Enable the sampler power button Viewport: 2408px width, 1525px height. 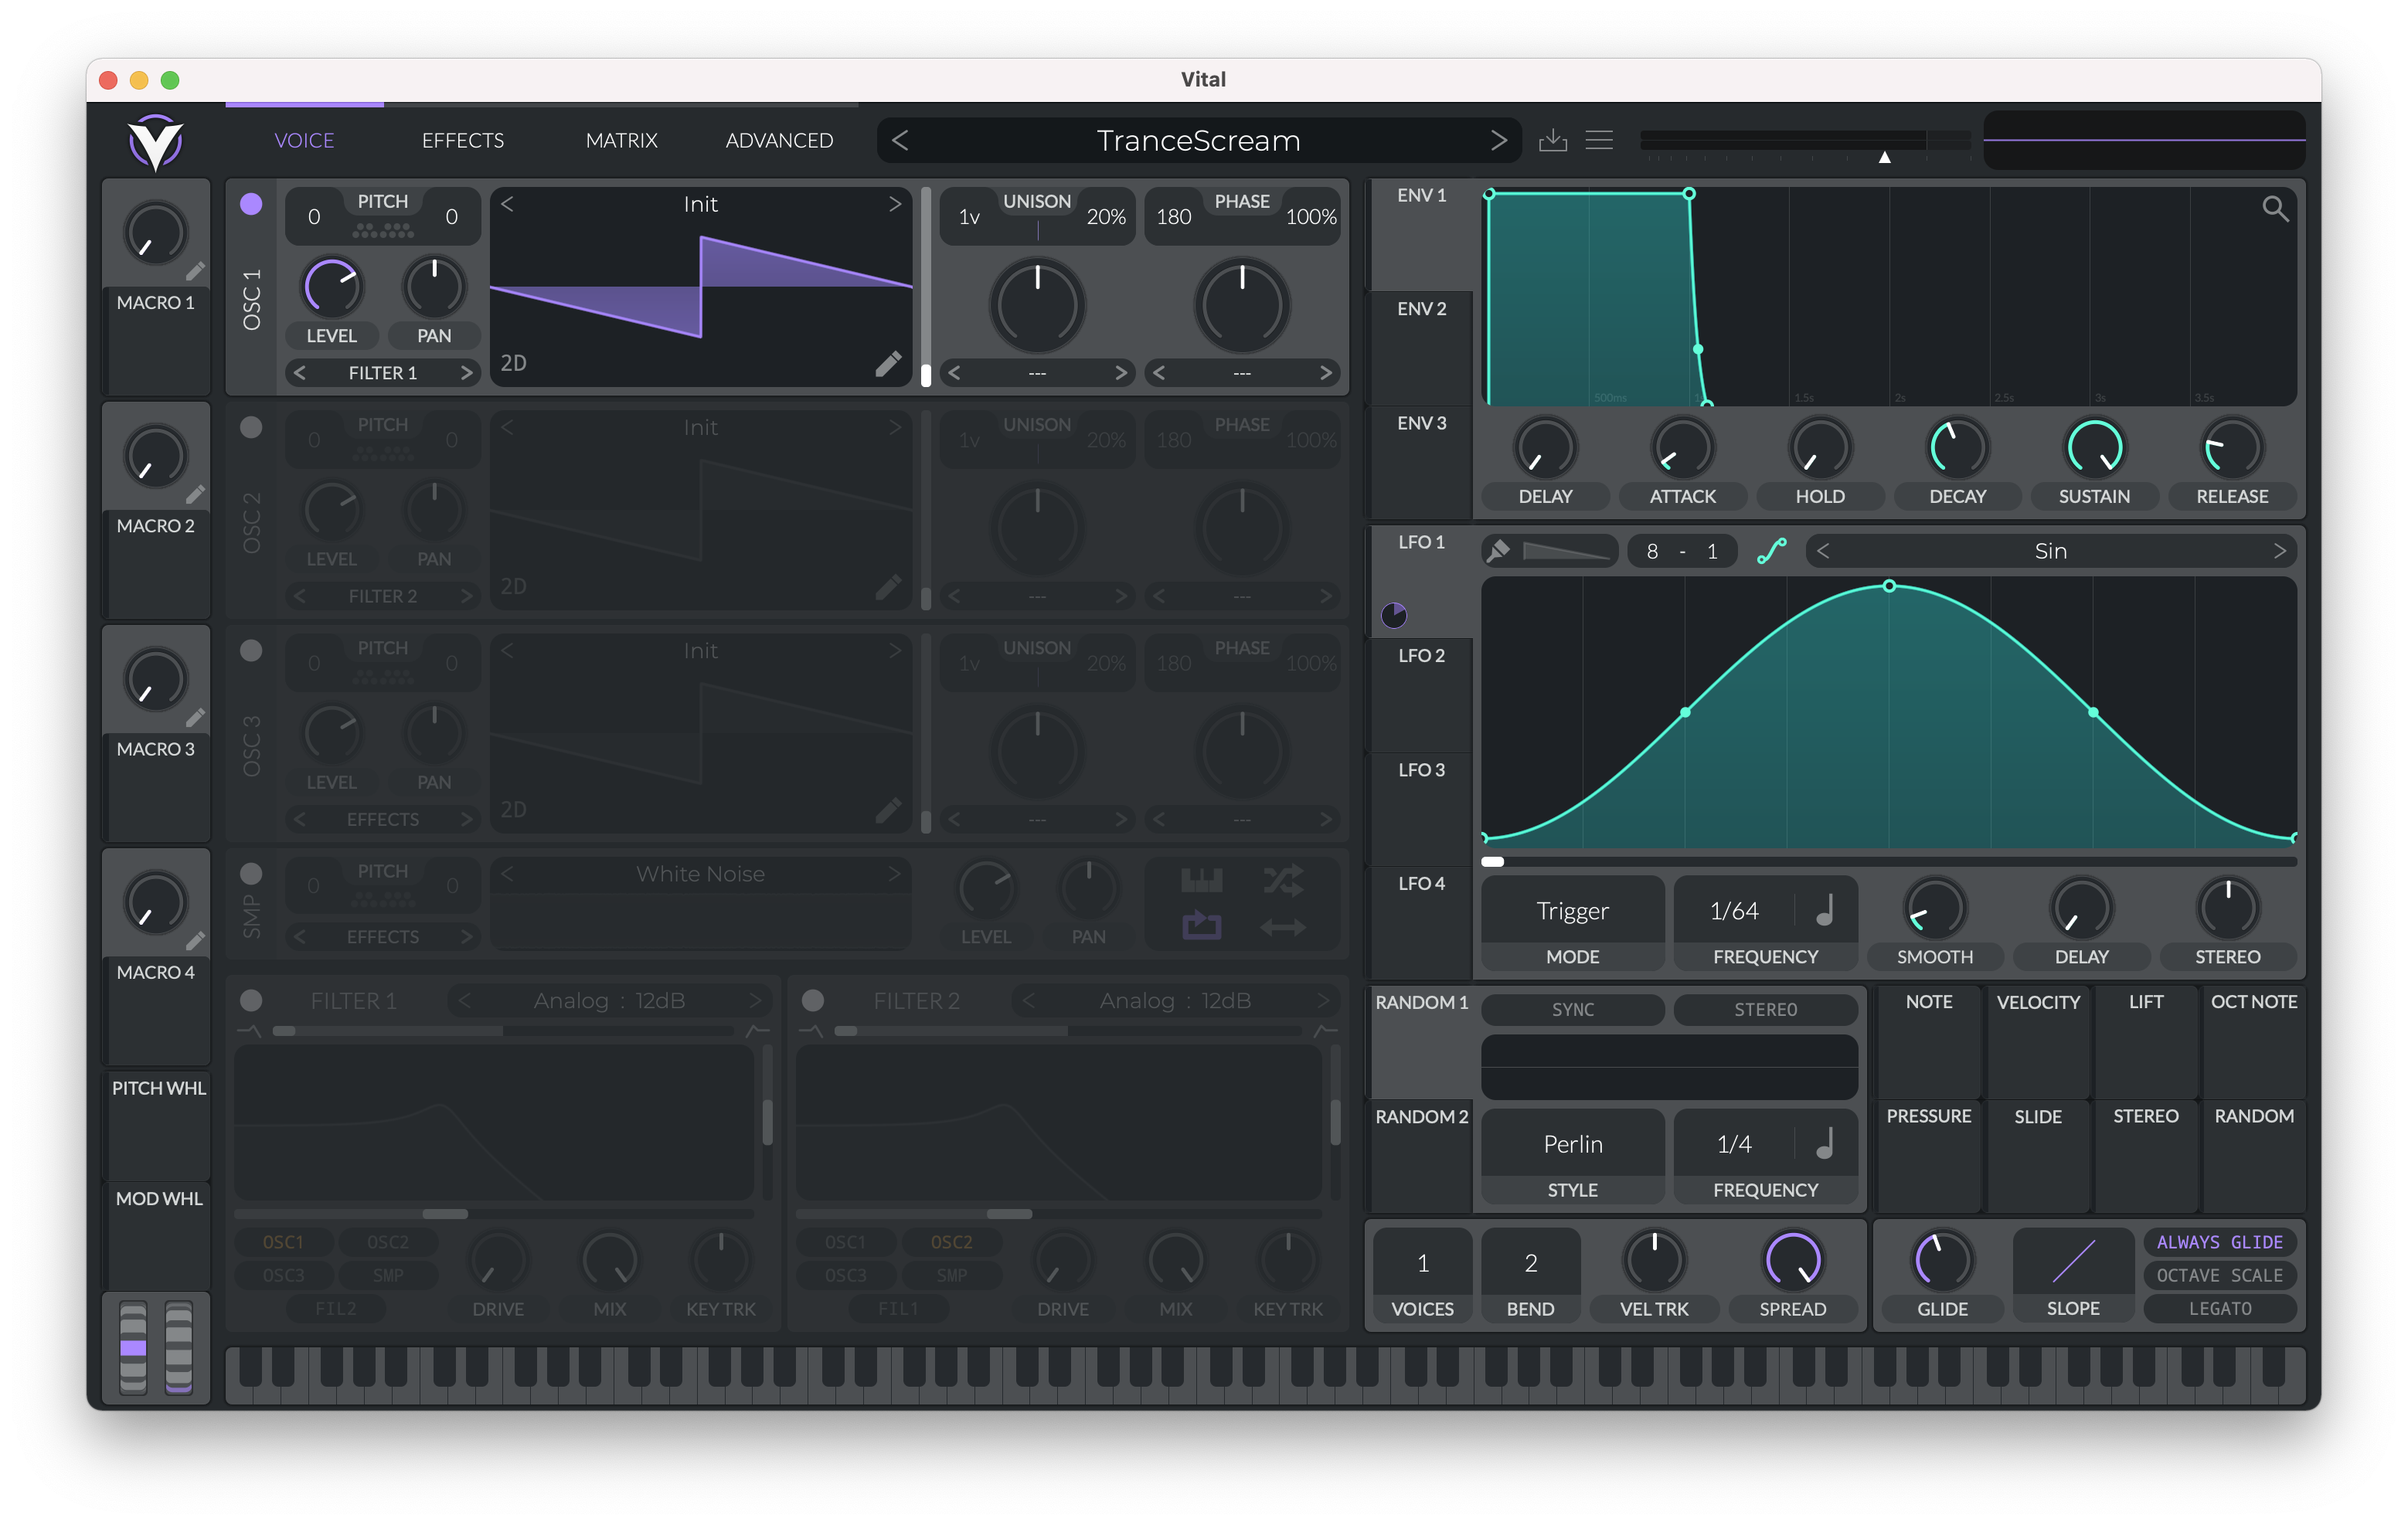251,873
